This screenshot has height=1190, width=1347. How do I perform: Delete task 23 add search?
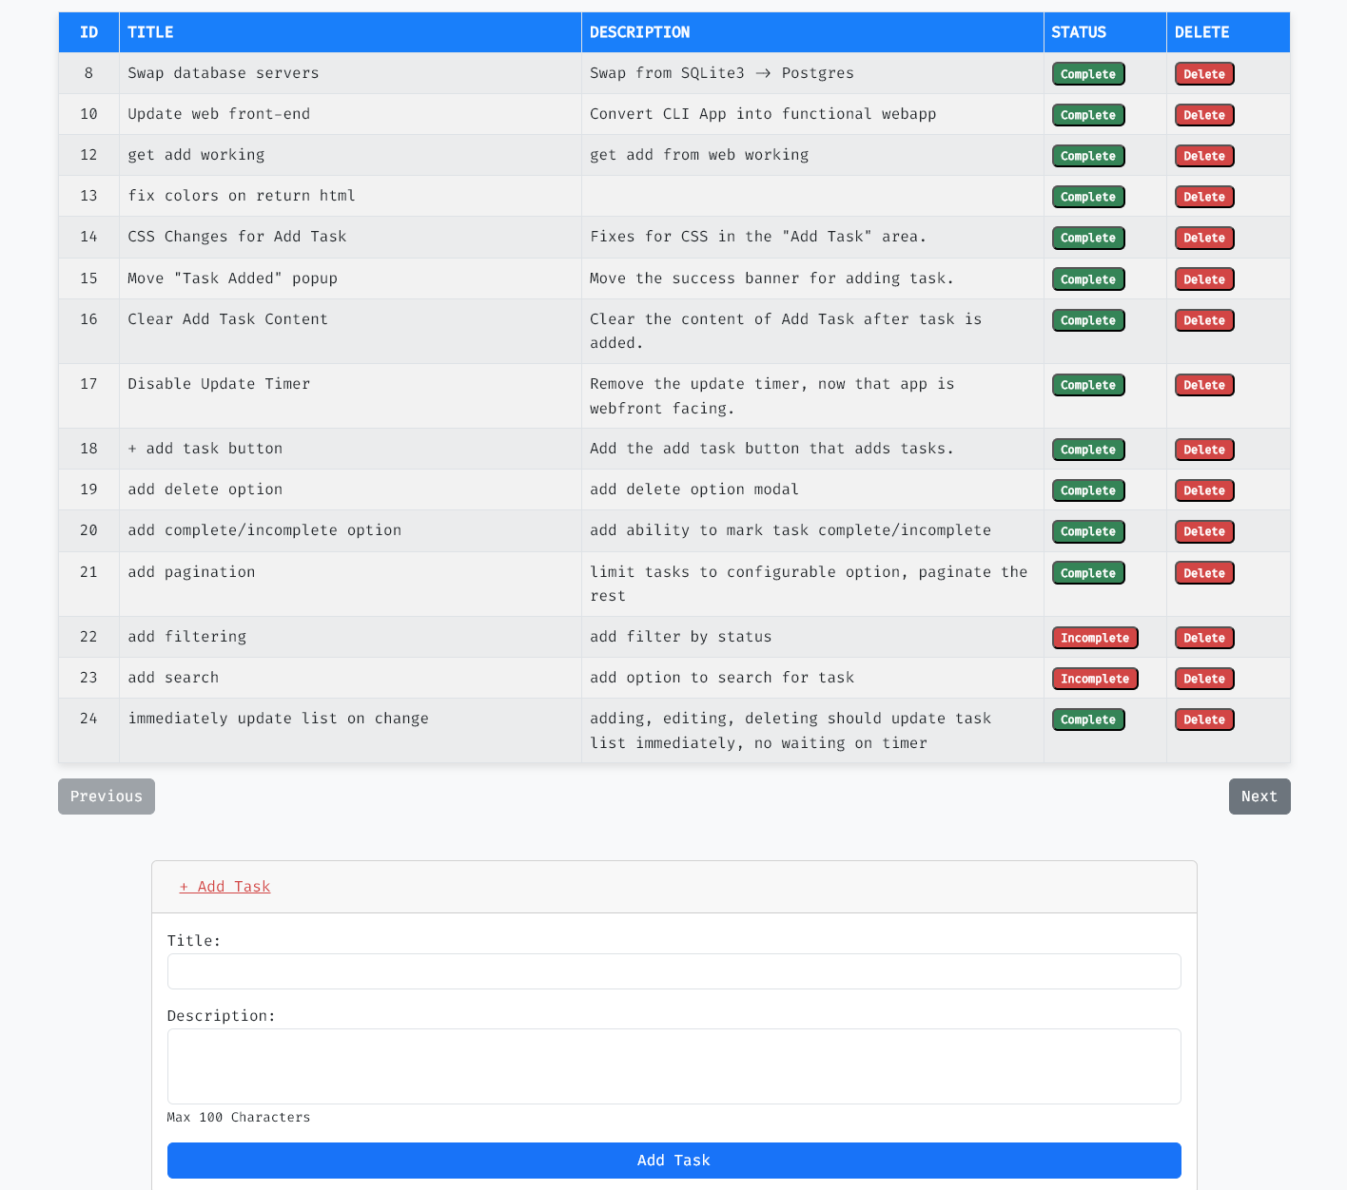(x=1204, y=679)
